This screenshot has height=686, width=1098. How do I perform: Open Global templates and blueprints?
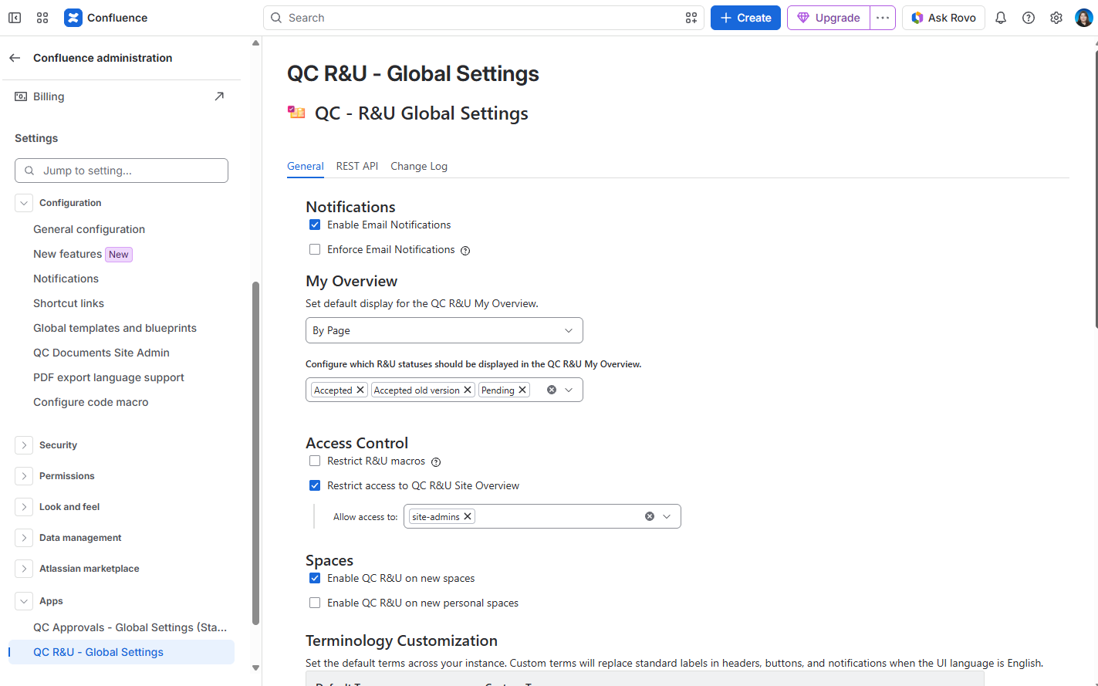click(115, 328)
